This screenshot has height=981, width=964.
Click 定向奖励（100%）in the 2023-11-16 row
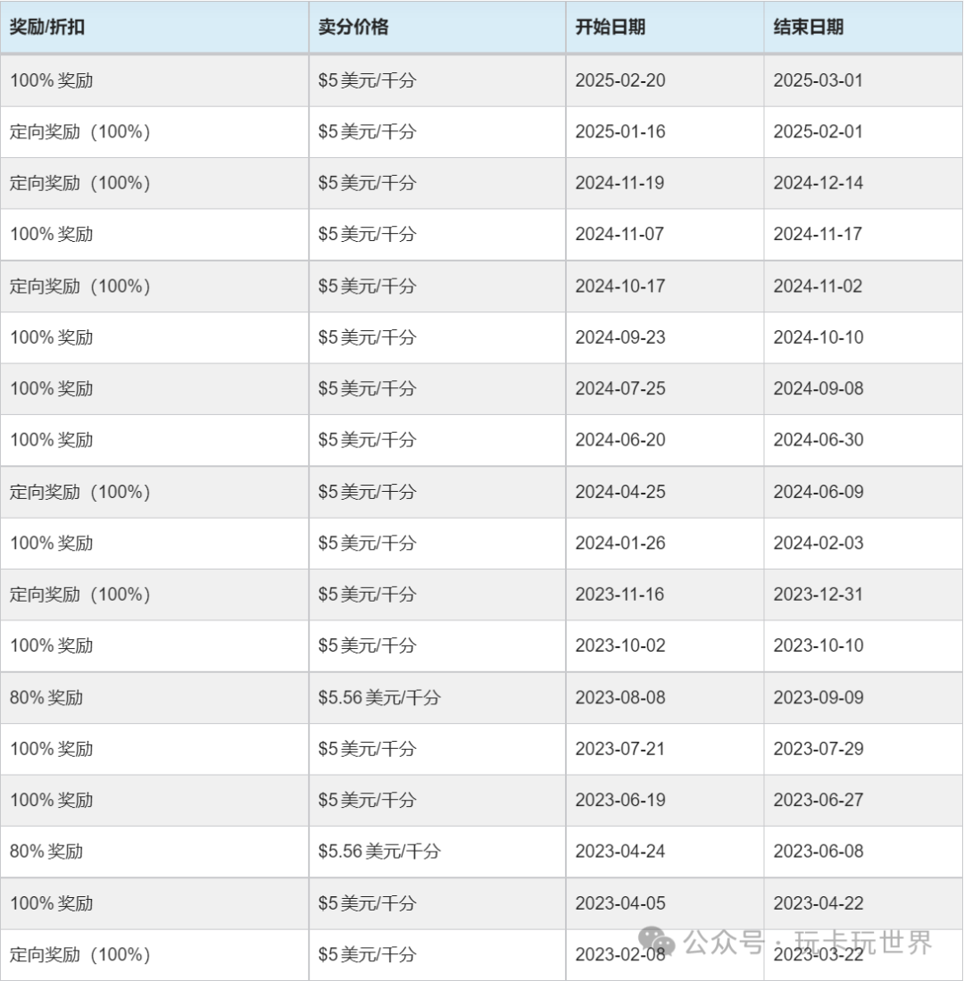click(80, 595)
